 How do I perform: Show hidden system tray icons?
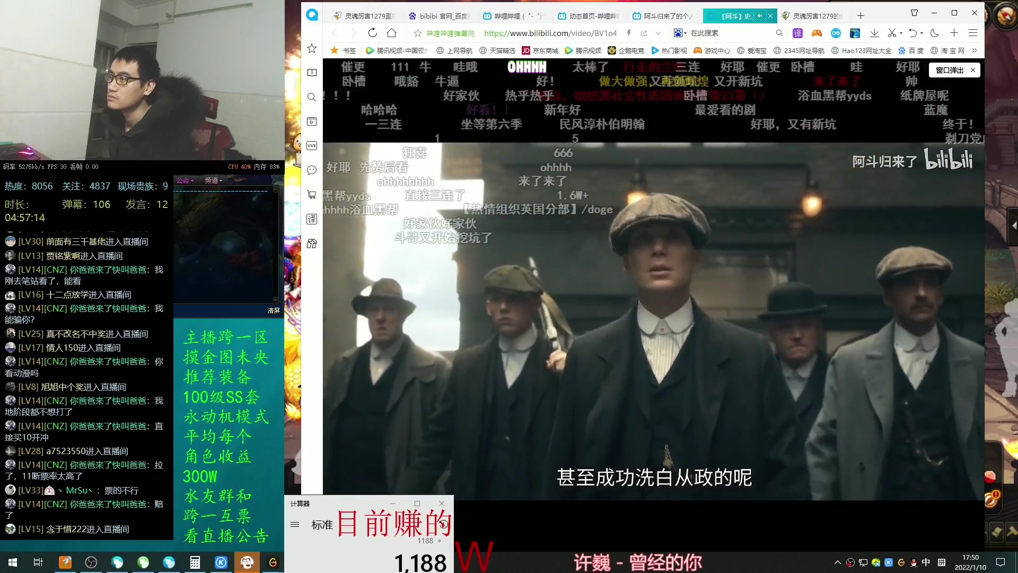[838, 562]
